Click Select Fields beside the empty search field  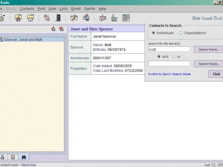pyautogui.click(x=209, y=64)
